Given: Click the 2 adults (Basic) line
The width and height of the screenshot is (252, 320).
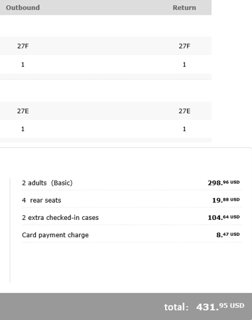Looking at the screenshot, I should tap(132, 183).
